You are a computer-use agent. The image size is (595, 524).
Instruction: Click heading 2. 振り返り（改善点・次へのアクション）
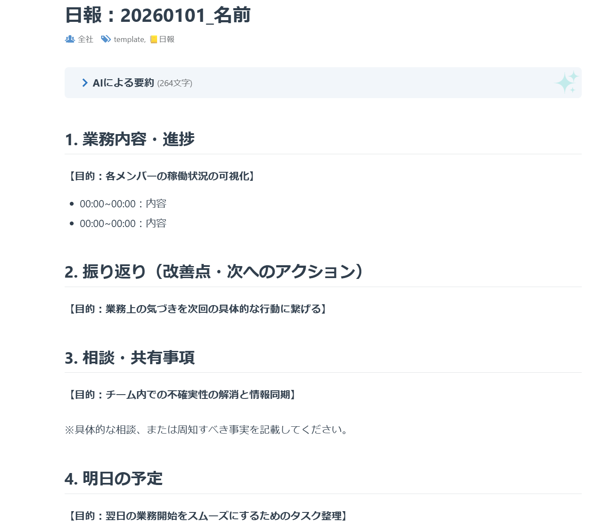click(x=214, y=272)
